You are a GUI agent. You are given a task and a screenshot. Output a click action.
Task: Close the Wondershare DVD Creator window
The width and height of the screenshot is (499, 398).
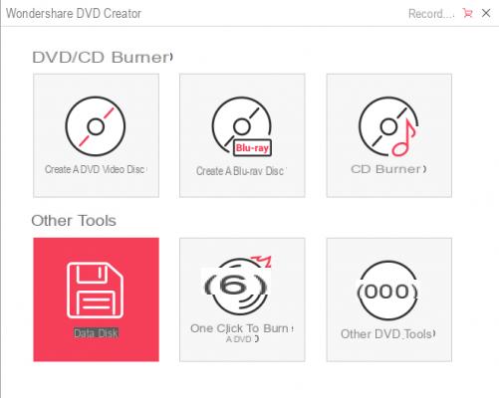(x=486, y=13)
